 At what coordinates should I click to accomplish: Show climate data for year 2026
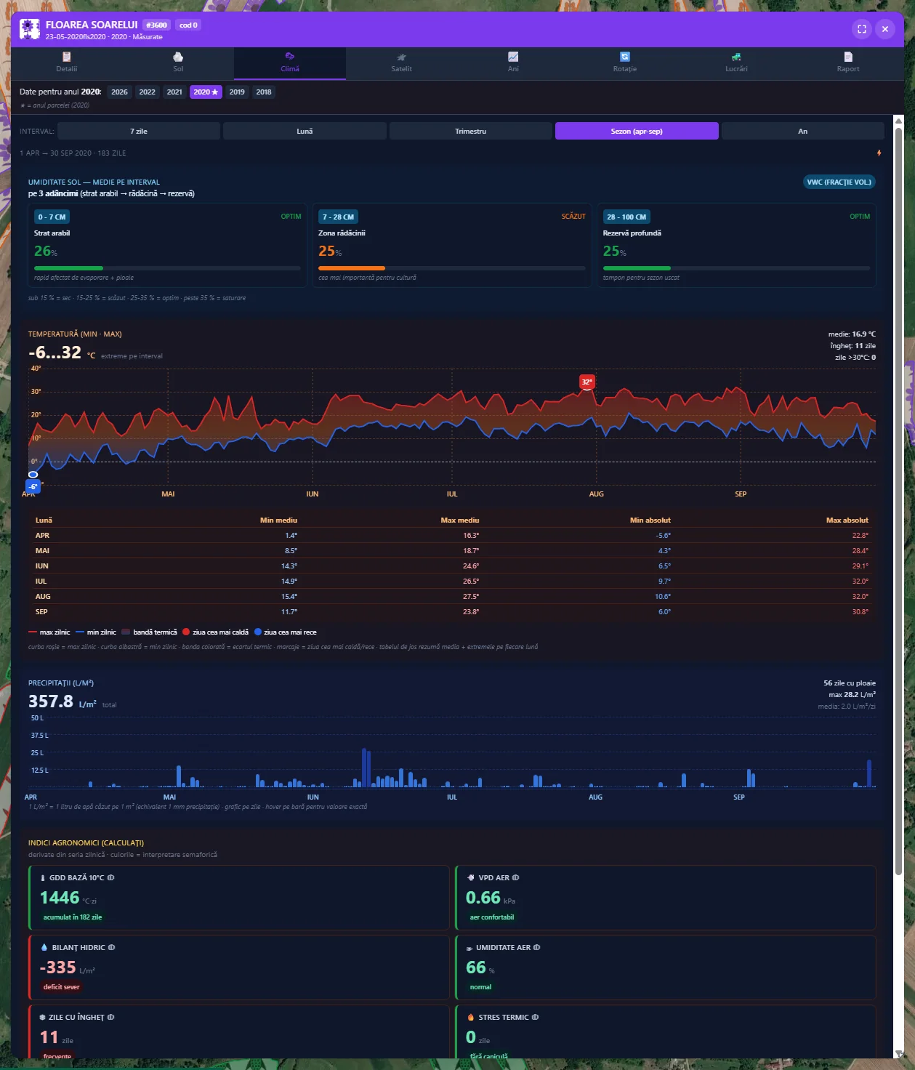[x=119, y=92]
